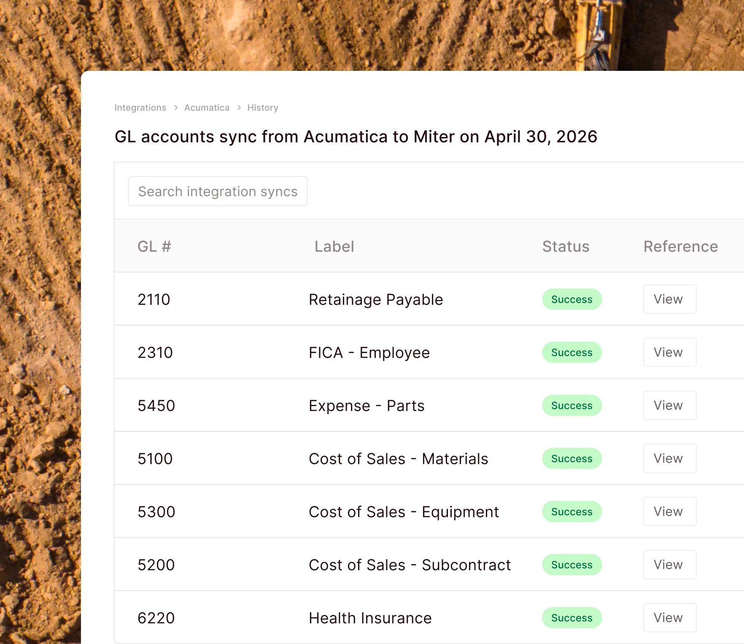Open the History breadcrumb link
This screenshot has width=744, height=644.
pyautogui.click(x=262, y=108)
